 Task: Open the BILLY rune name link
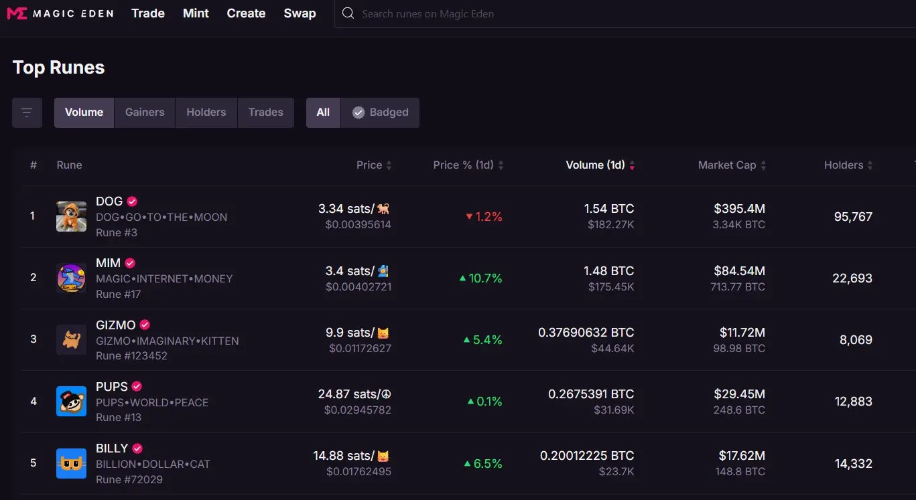tap(112, 448)
